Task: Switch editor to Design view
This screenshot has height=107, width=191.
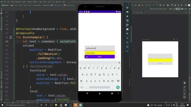Action: pyautogui.click(x=184, y=9)
